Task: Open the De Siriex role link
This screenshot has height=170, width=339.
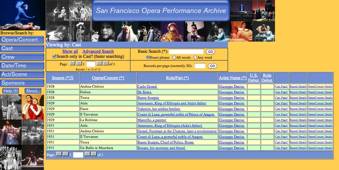Action: click(x=145, y=92)
